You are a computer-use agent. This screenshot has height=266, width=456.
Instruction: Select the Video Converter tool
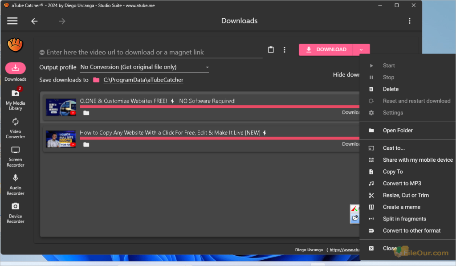click(15, 127)
